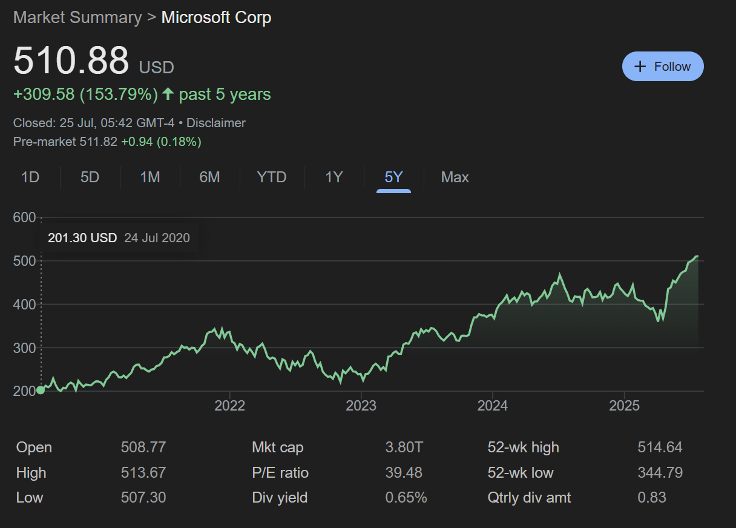Click the P/E ratio value 39.48
The image size is (736, 528).
(404, 472)
